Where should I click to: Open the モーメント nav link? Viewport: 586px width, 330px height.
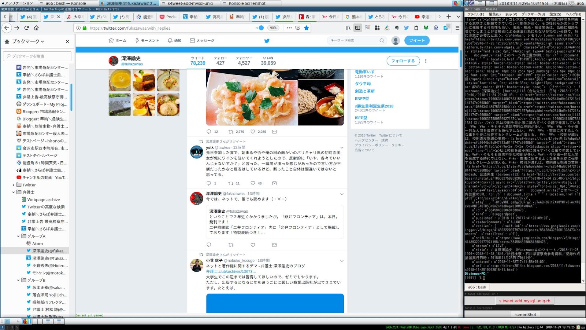click(x=147, y=41)
